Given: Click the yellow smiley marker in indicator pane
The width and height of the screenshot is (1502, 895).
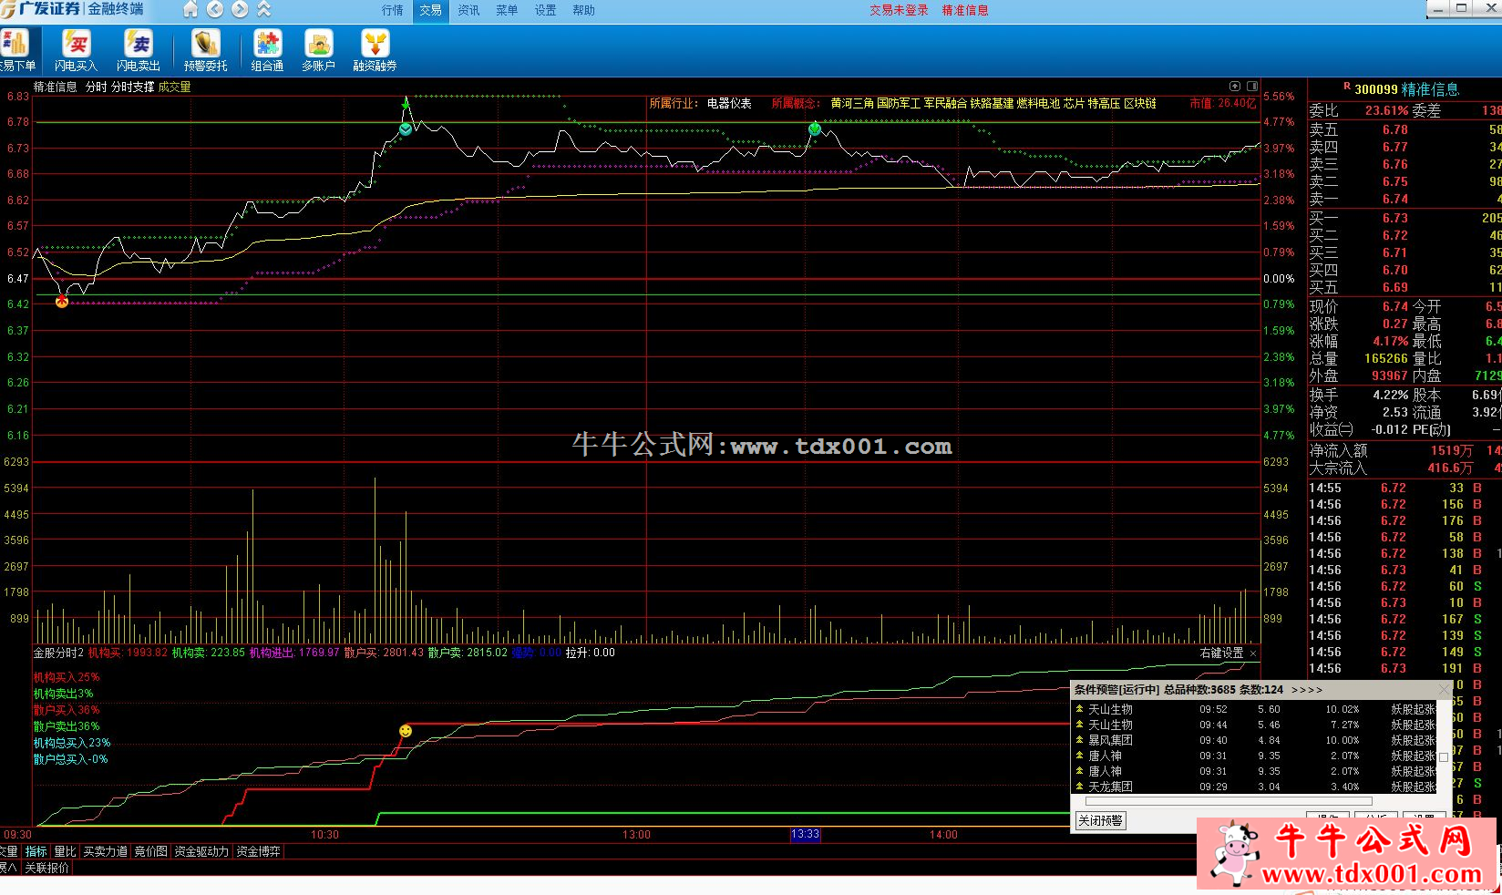Looking at the screenshot, I should tap(406, 731).
